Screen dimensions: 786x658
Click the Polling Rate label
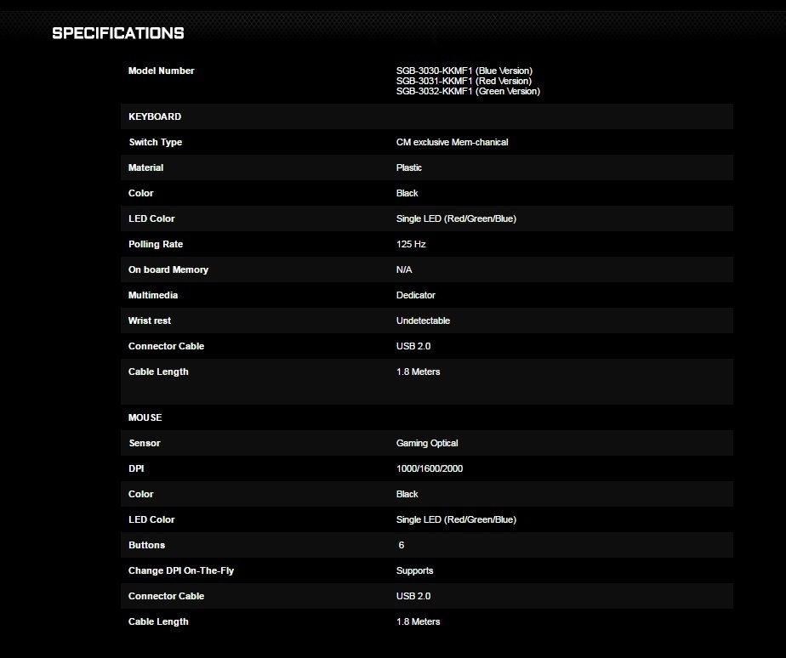156,244
